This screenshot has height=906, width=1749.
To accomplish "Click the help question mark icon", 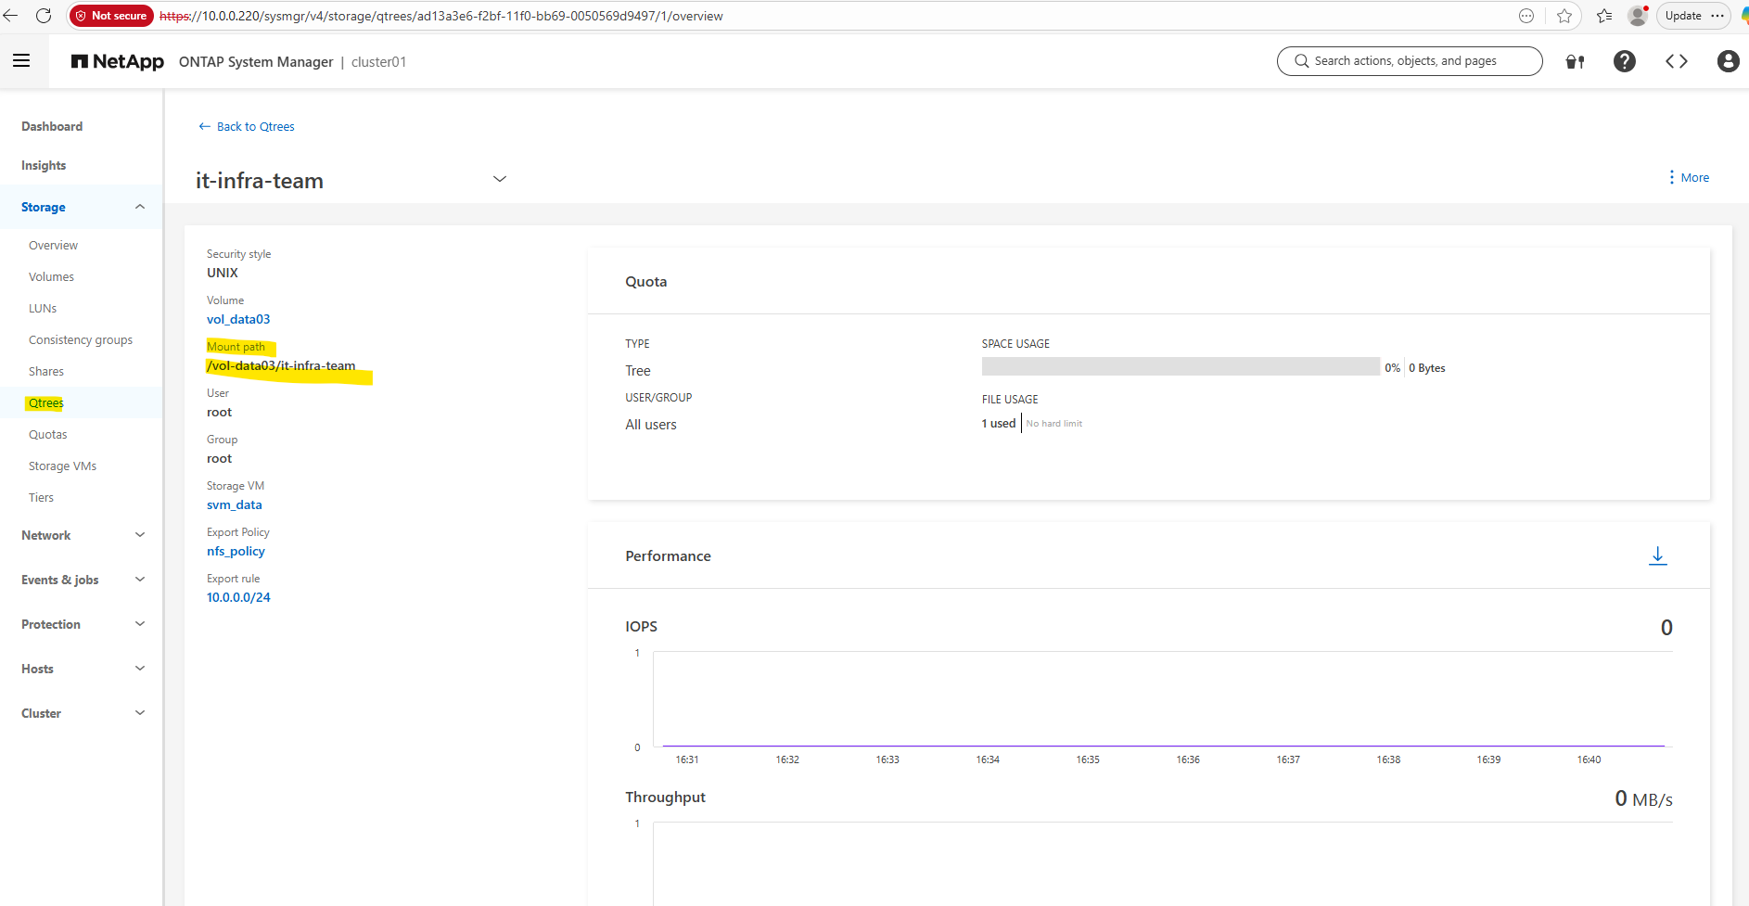I will 1624,61.
